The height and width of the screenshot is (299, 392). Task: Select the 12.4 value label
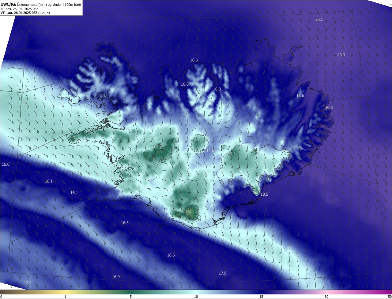(x=28, y=282)
